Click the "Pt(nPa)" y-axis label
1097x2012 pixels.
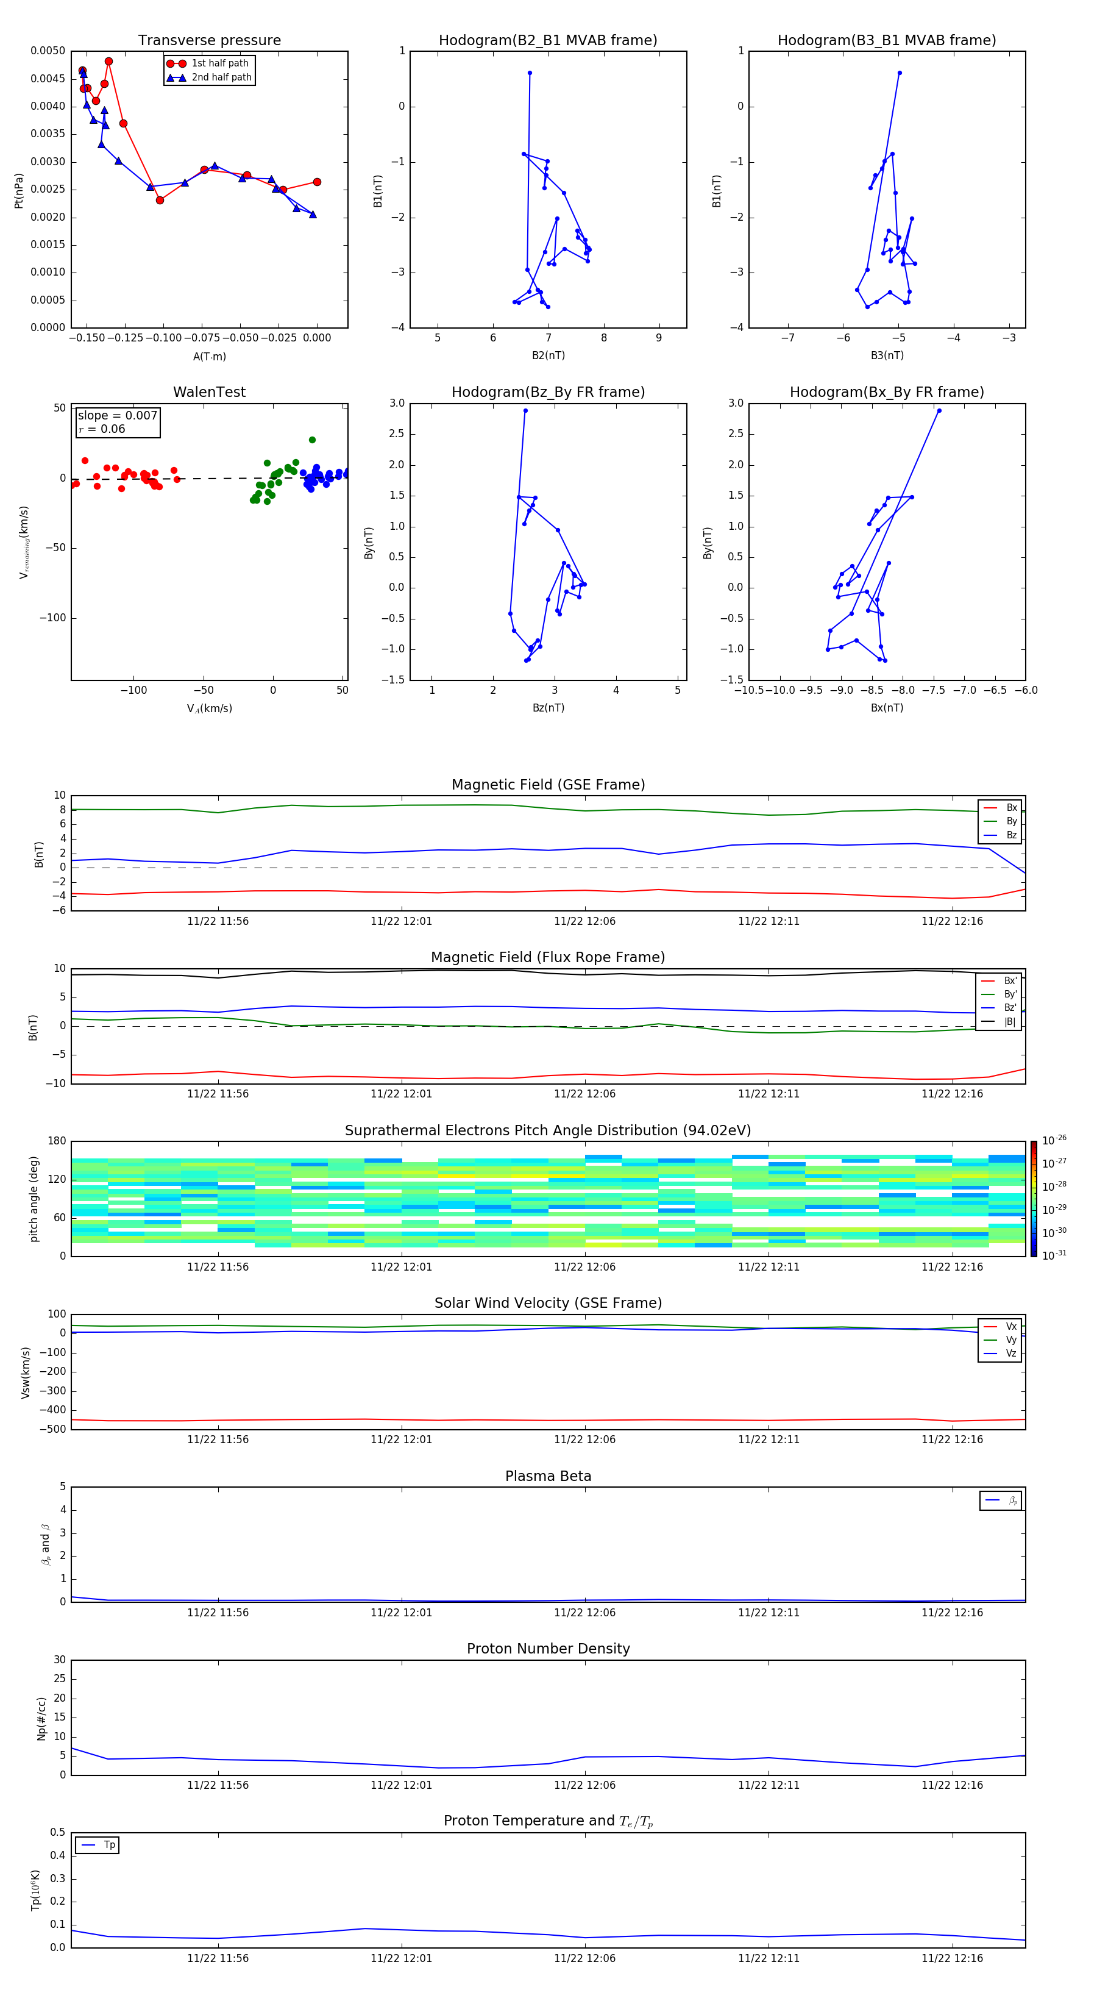(x=19, y=191)
